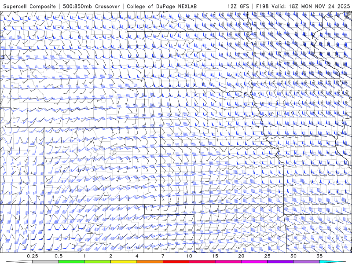
Task: Click the 0.25 legend value
Action: click(x=33, y=256)
